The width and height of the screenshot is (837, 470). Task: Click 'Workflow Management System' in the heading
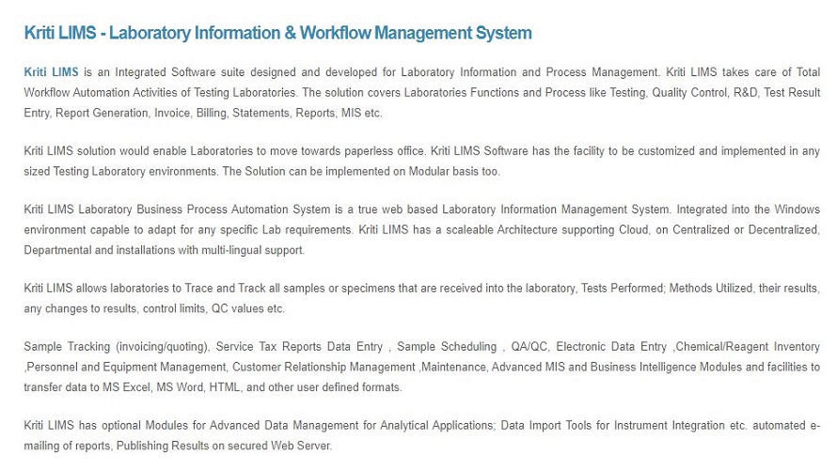(x=416, y=33)
